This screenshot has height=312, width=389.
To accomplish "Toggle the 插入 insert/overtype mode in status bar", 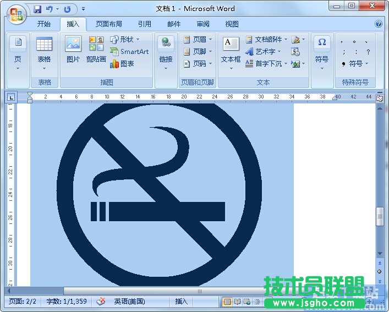I will coord(181,302).
